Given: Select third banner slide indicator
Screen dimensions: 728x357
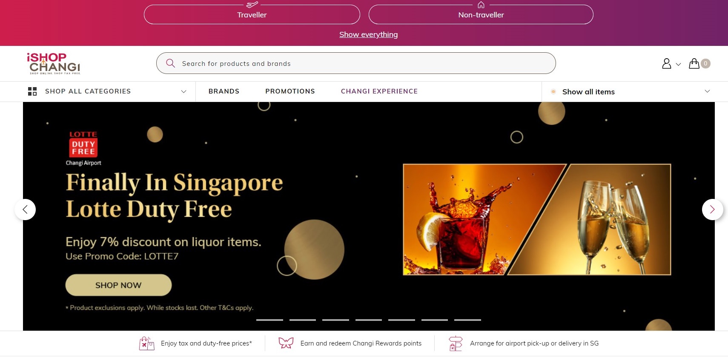Looking at the screenshot, I should pos(335,320).
